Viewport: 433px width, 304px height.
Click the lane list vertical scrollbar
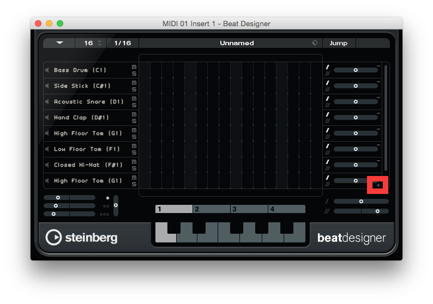(386, 118)
